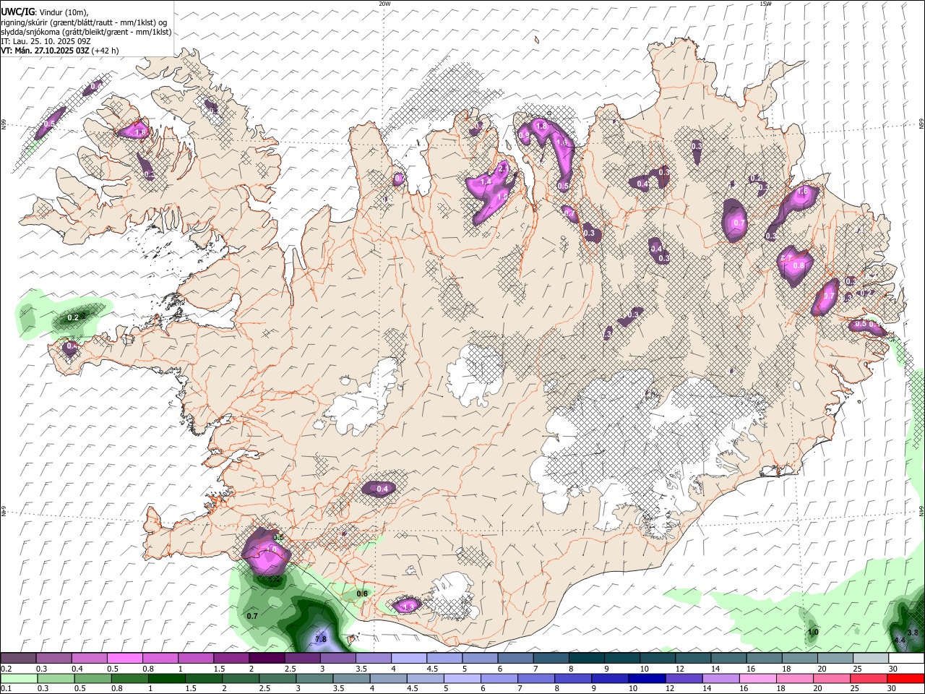
Task: Click the 'VT: Mán. 27.10.2025 03Z' line
Action: point(46,51)
